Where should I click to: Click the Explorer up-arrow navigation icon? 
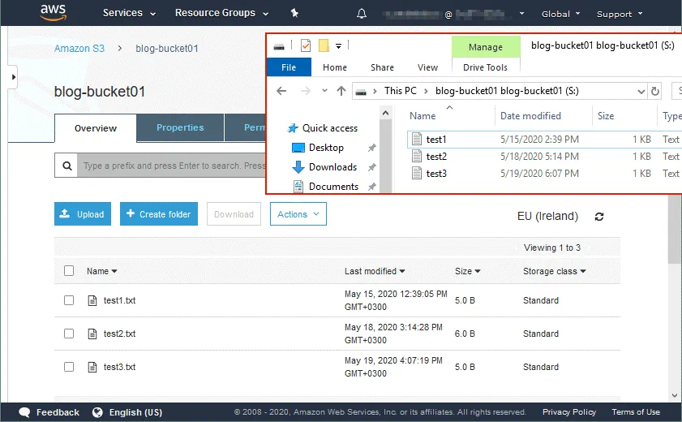coord(341,91)
